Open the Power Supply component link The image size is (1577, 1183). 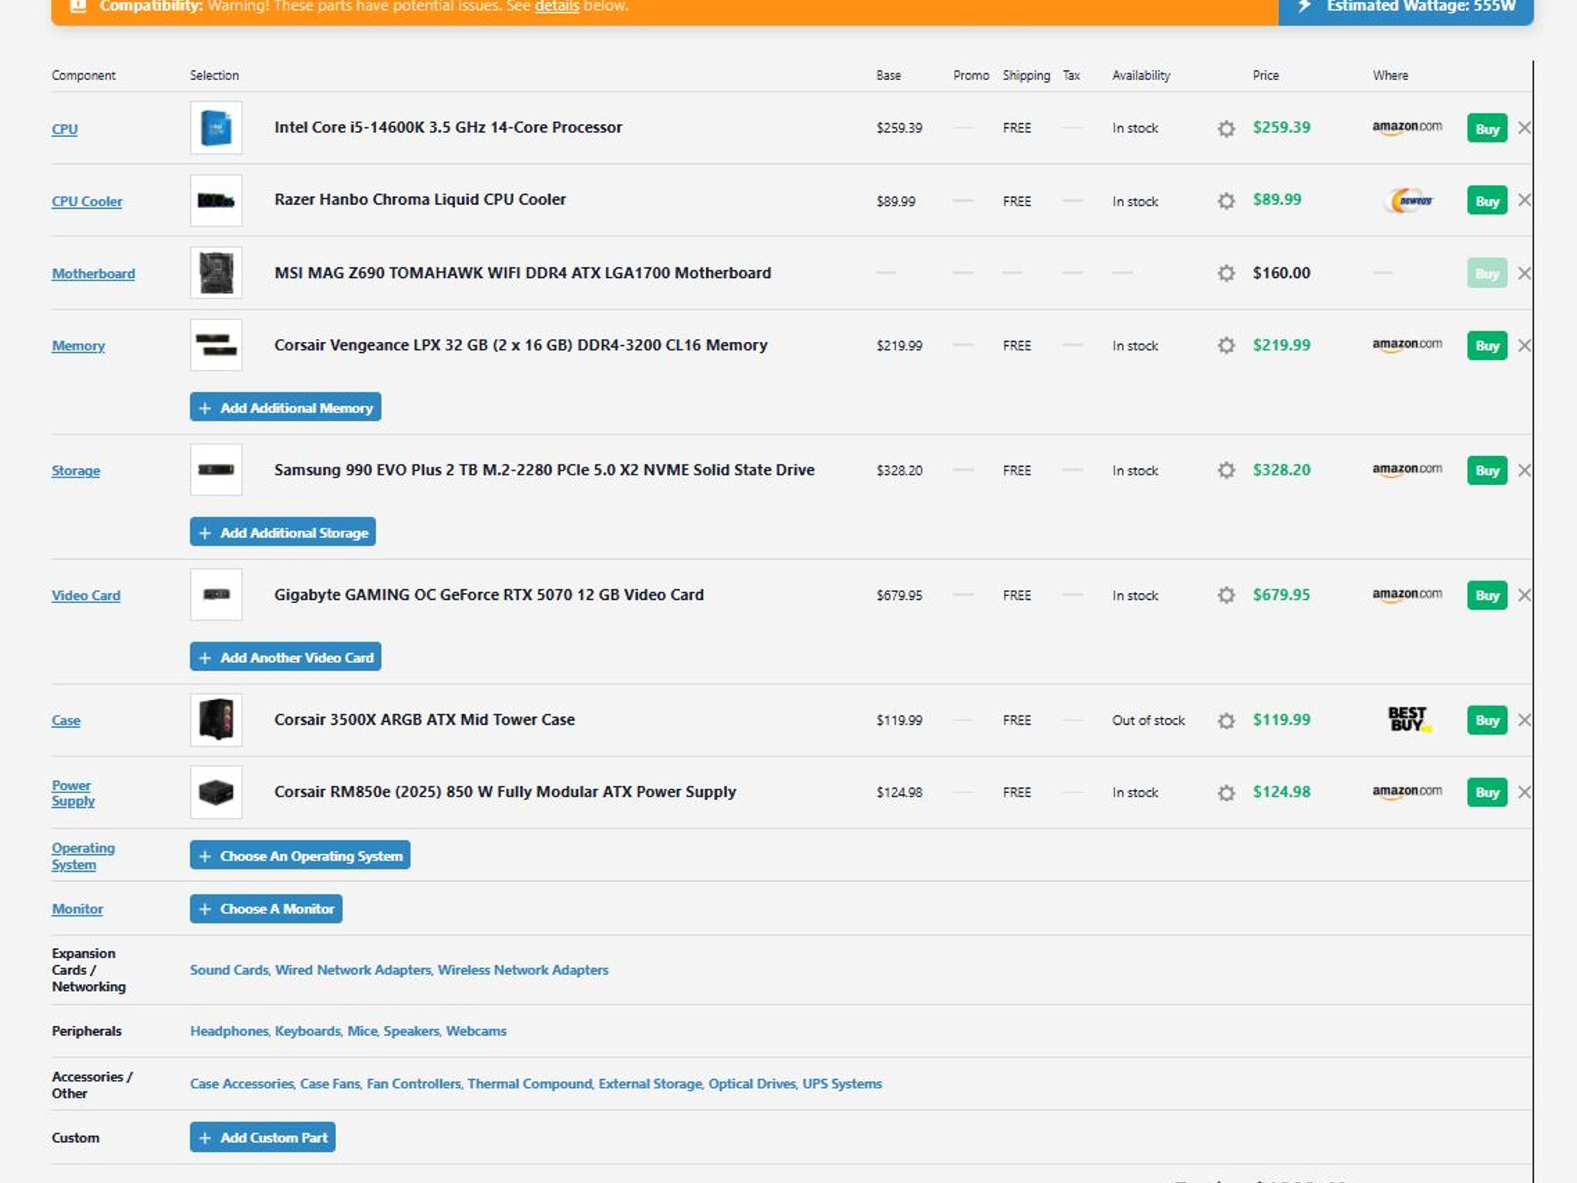click(73, 793)
